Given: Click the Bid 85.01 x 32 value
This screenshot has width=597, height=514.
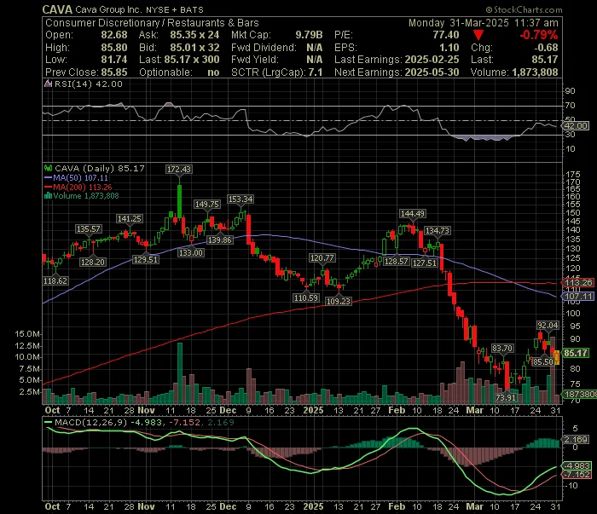Looking at the screenshot, I should (194, 48).
